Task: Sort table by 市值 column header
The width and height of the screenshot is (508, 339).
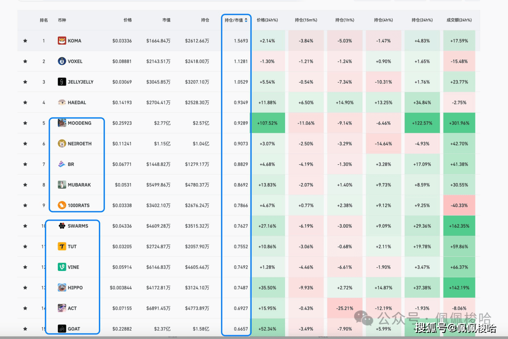Action: click(166, 20)
